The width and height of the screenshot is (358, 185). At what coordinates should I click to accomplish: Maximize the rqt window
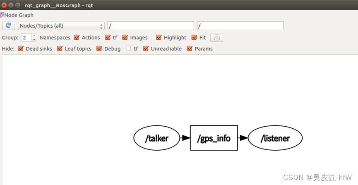(x=17, y=5)
